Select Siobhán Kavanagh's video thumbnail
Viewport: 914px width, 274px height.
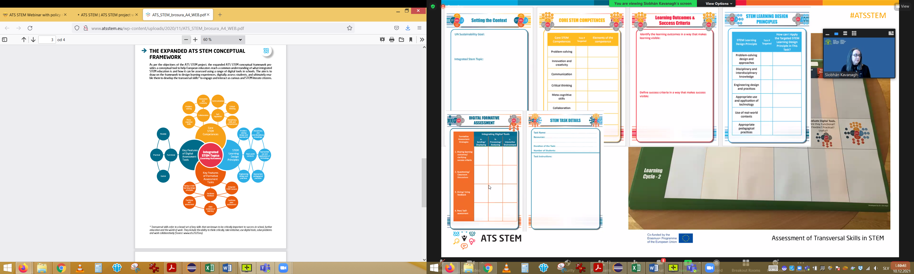[859, 58]
